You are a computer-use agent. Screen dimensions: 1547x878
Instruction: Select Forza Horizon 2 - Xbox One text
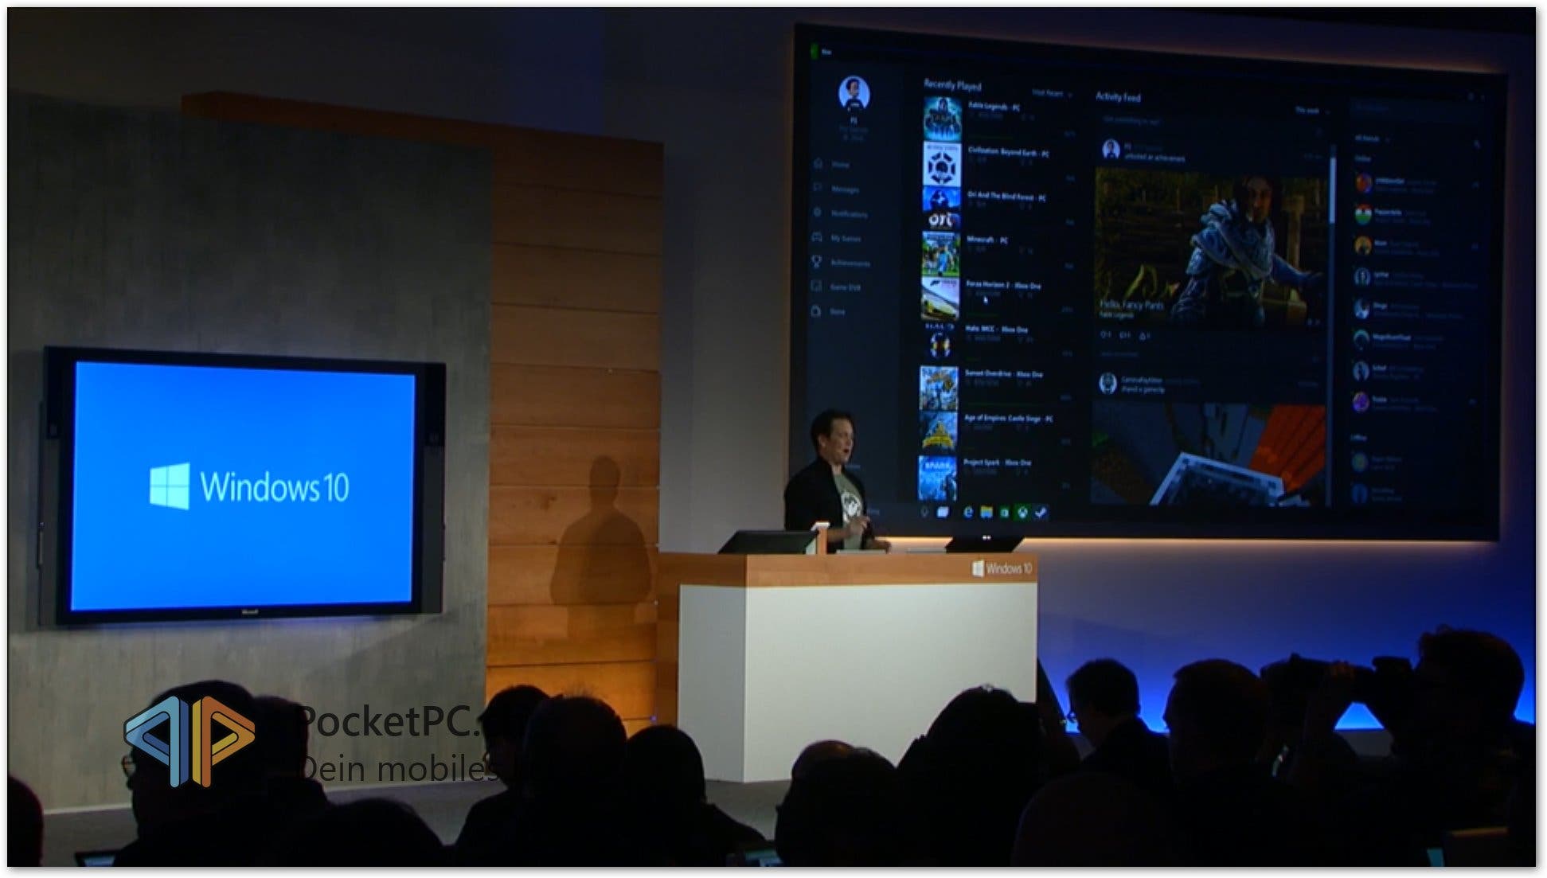click(x=1003, y=285)
